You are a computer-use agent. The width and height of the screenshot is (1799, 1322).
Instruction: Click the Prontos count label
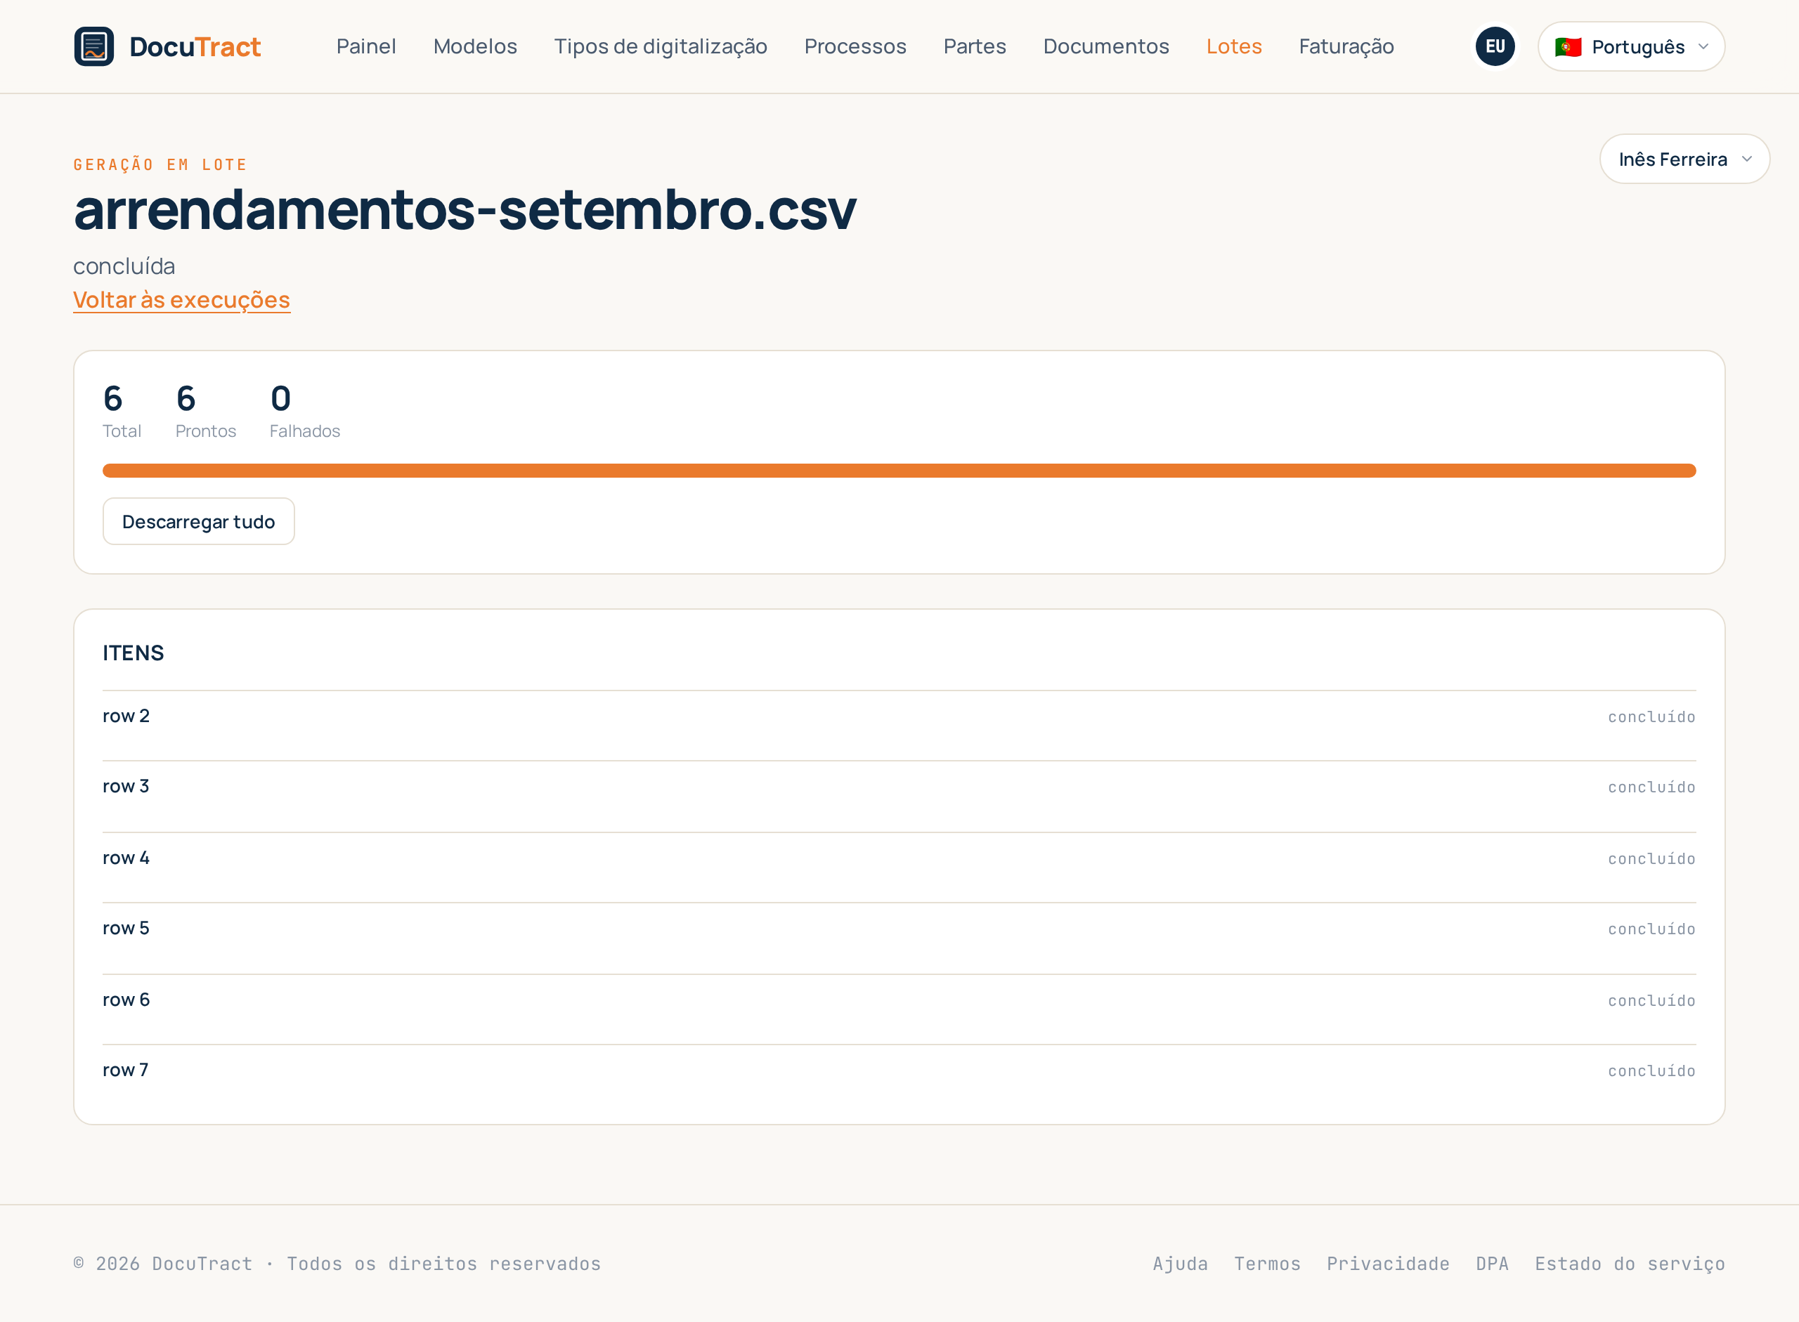pyautogui.click(x=206, y=431)
